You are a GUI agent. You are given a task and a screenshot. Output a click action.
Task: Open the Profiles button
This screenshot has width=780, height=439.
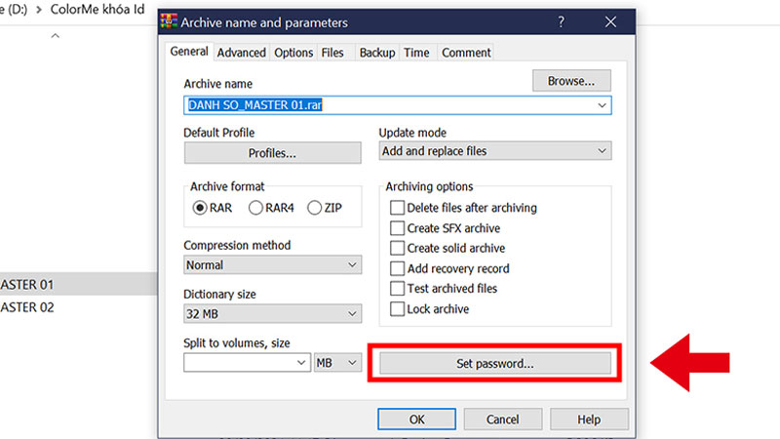(x=272, y=153)
